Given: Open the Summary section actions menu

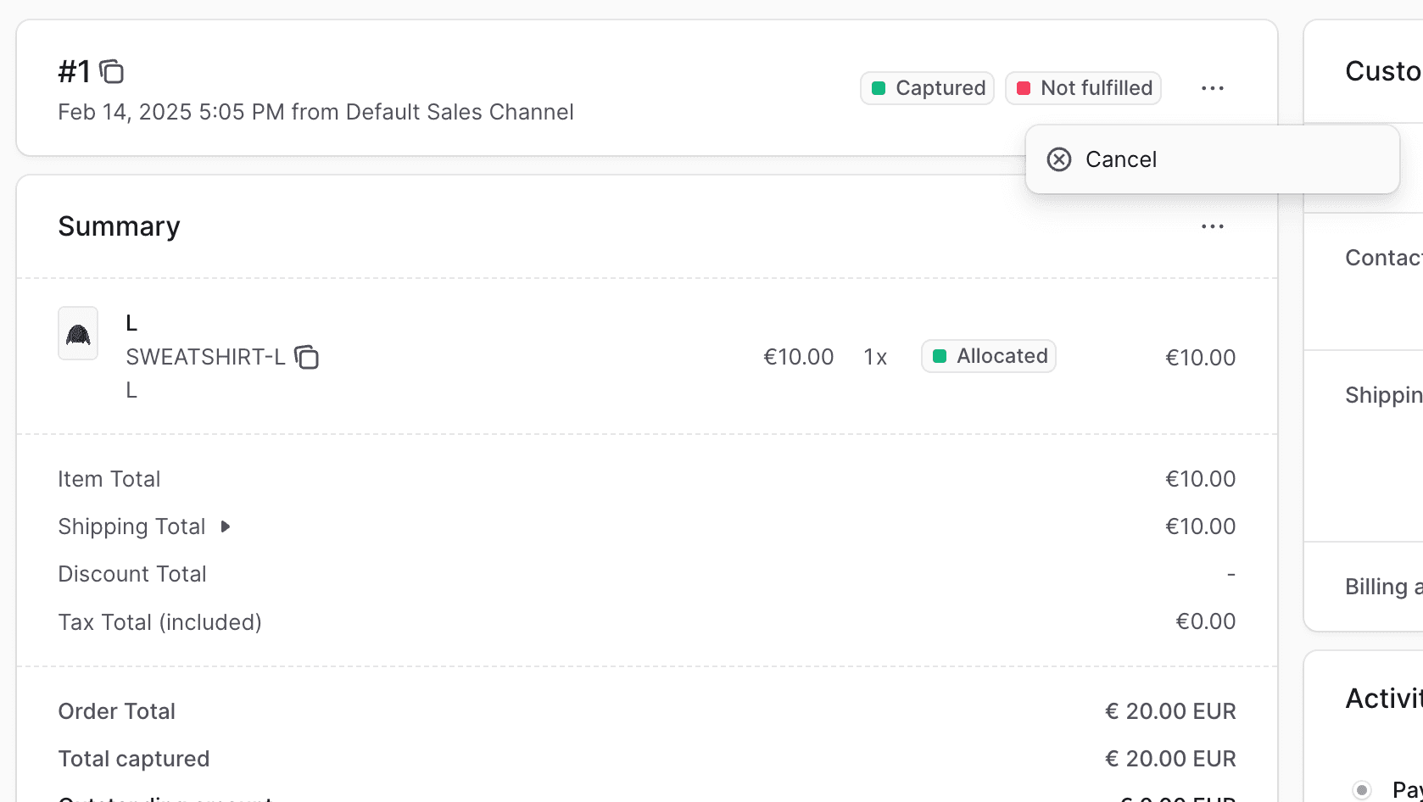Looking at the screenshot, I should [x=1212, y=226].
